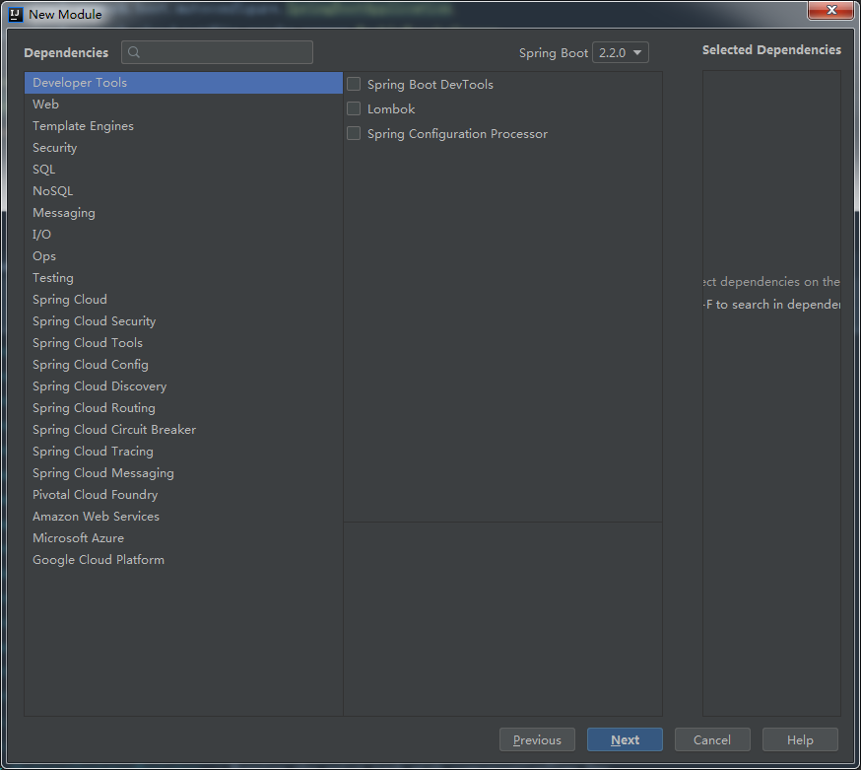The height and width of the screenshot is (770, 861).
Task: Click the search magnifier icon in Dependencies field
Action: [133, 52]
